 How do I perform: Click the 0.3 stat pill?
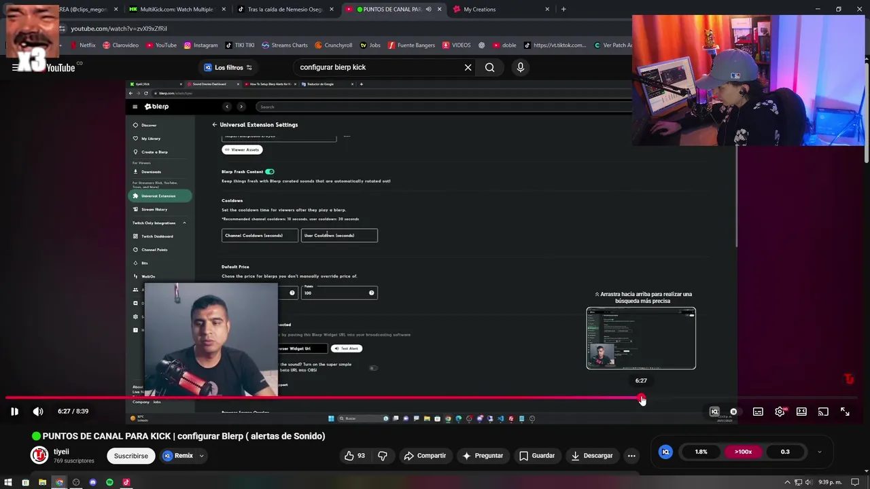(x=785, y=452)
